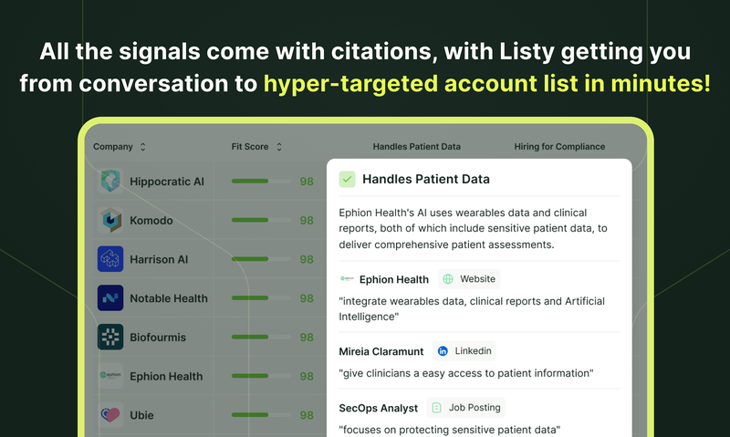
Task: Click the Harrison AI fit score bar
Action: click(x=261, y=259)
